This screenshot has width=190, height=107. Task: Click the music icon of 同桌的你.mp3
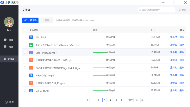click(31, 53)
